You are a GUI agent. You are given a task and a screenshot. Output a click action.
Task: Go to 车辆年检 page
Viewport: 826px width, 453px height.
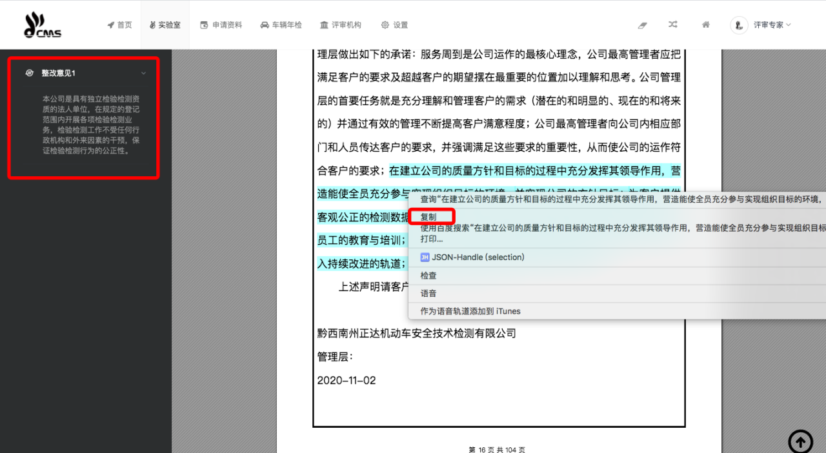click(281, 25)
